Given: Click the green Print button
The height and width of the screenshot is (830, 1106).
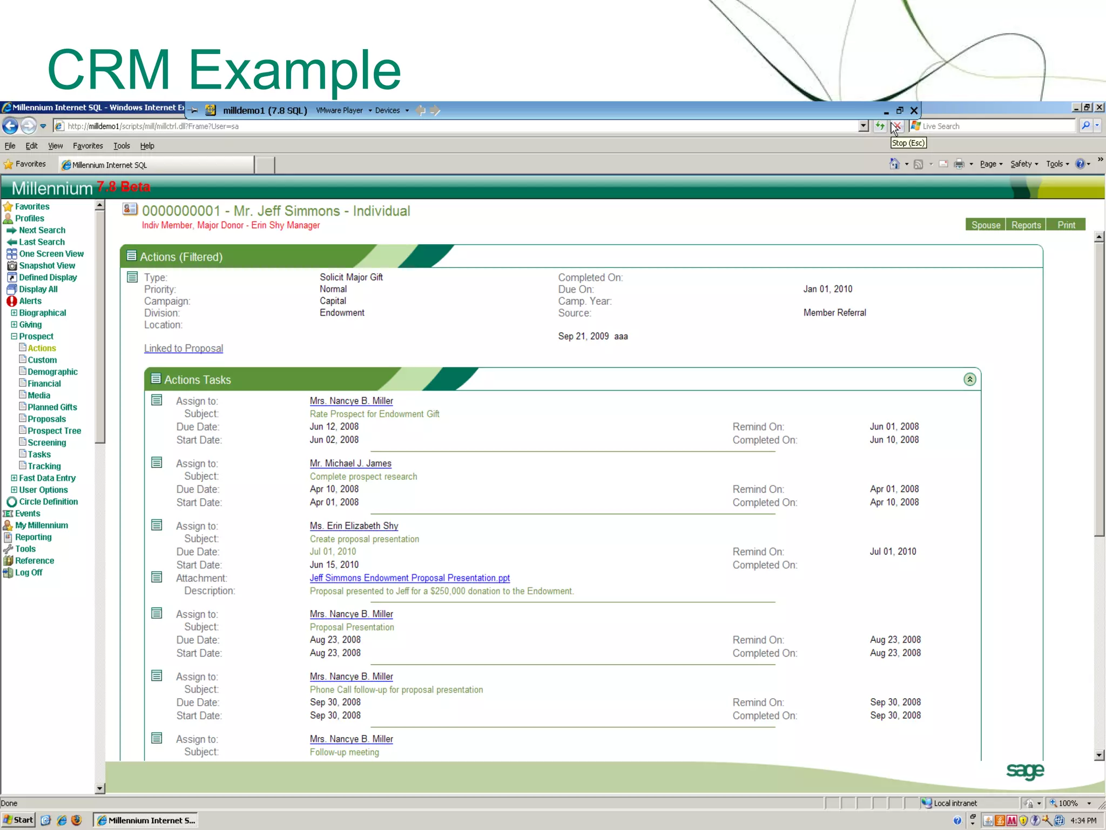Looking at the screenshot, I should [1066, 225].
